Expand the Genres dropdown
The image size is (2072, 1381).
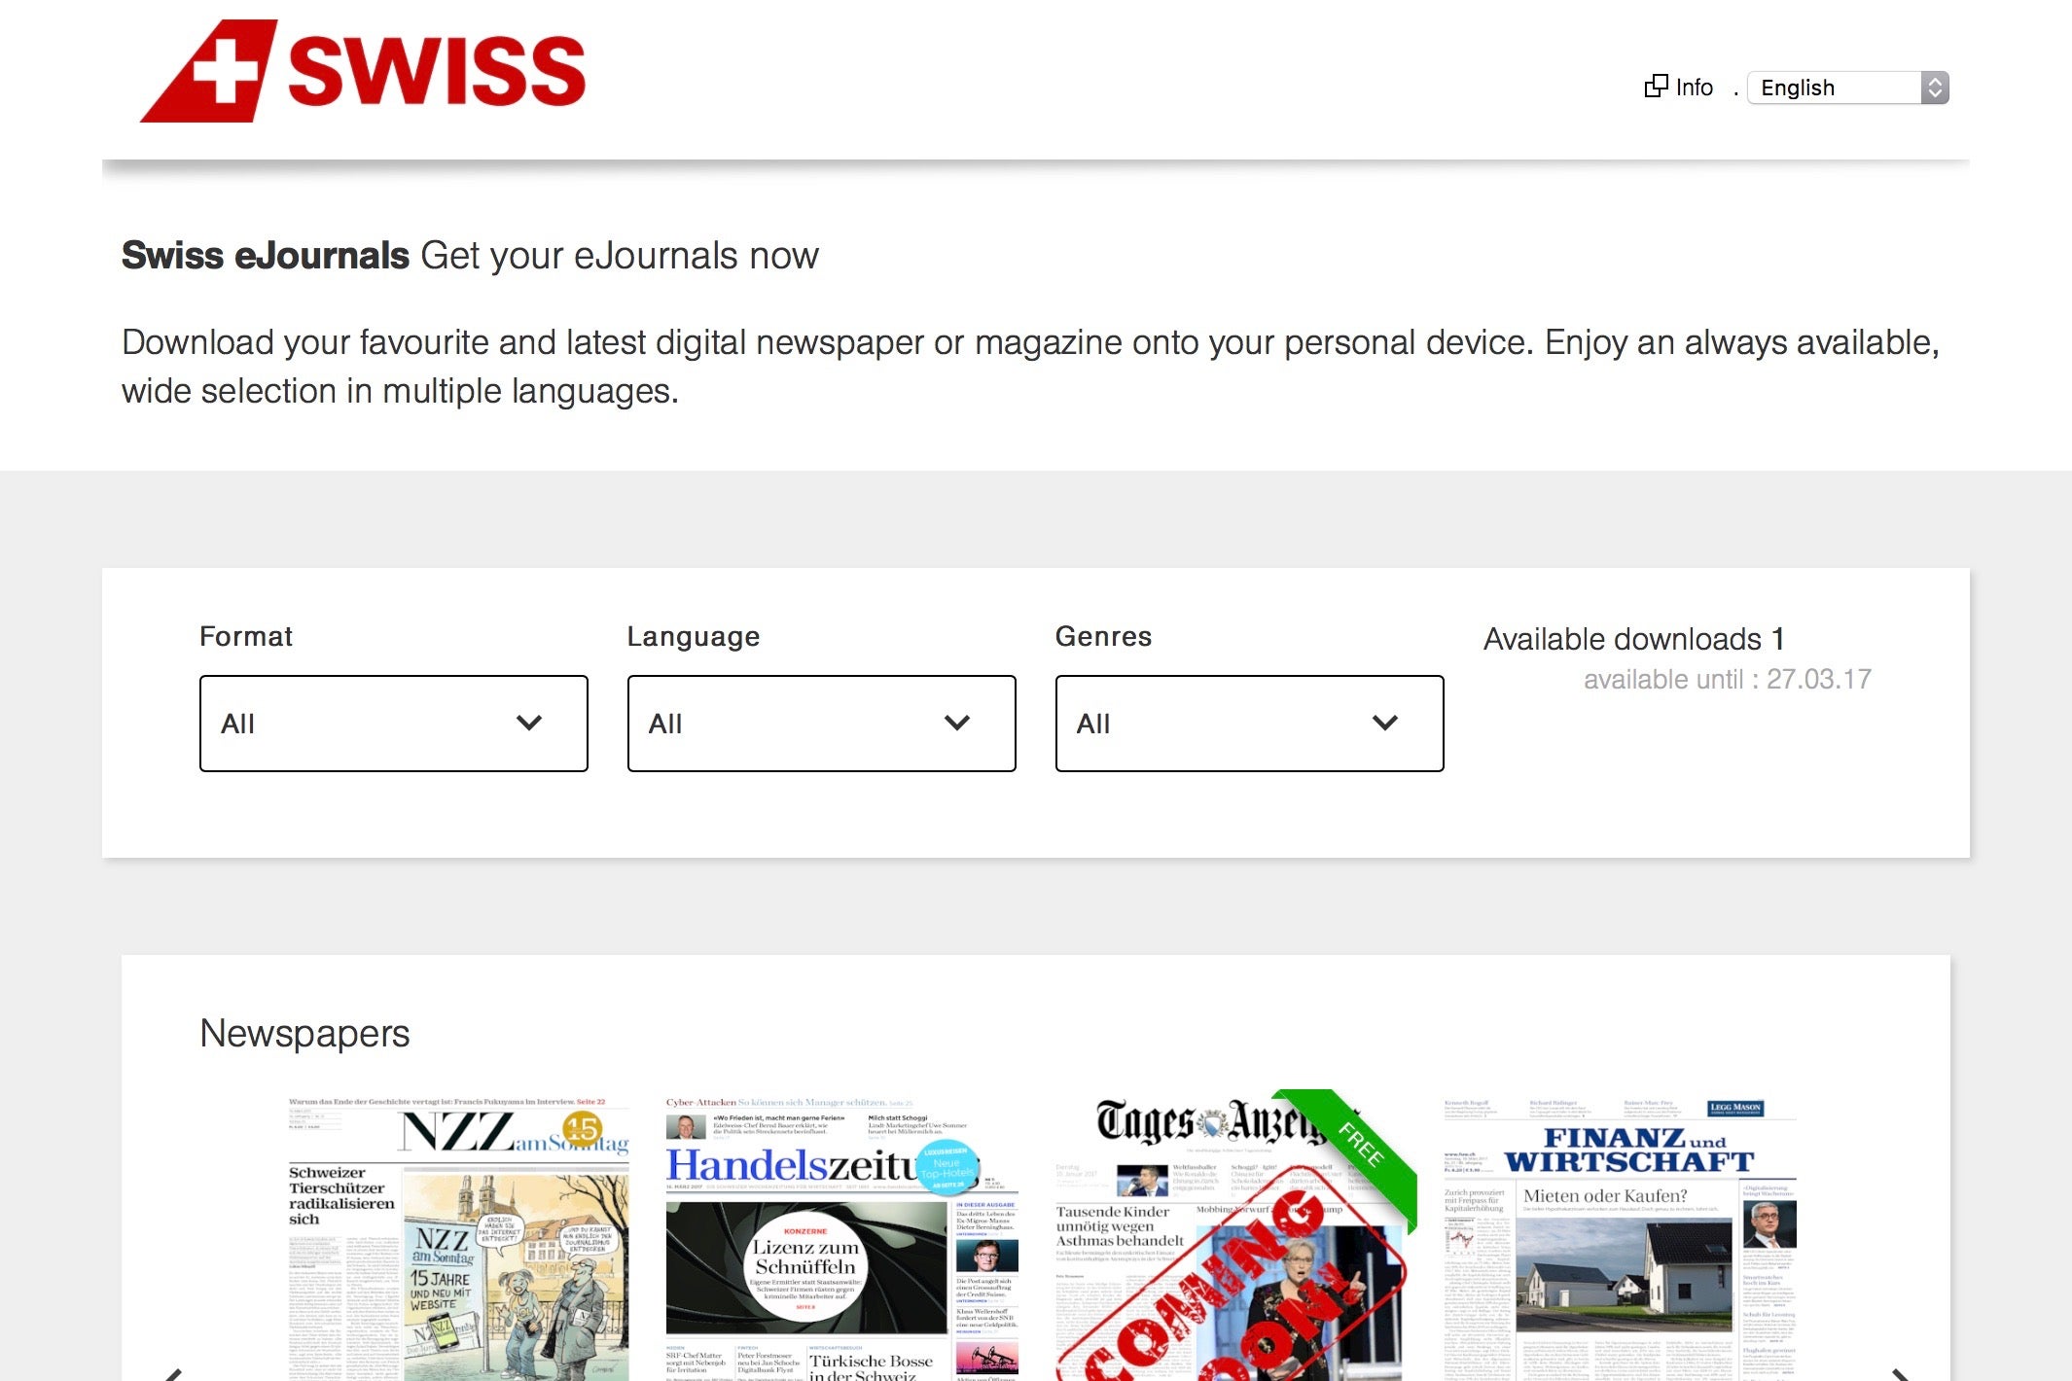(x=1250, y=724)
